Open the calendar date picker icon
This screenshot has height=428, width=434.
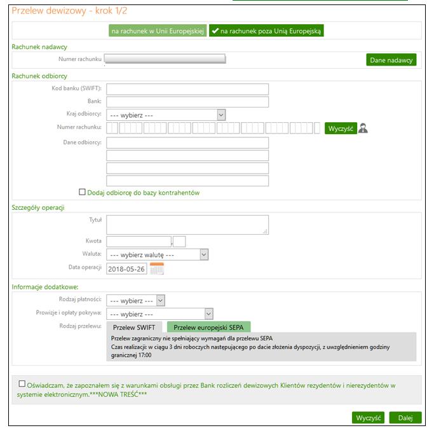coord(157,268)
